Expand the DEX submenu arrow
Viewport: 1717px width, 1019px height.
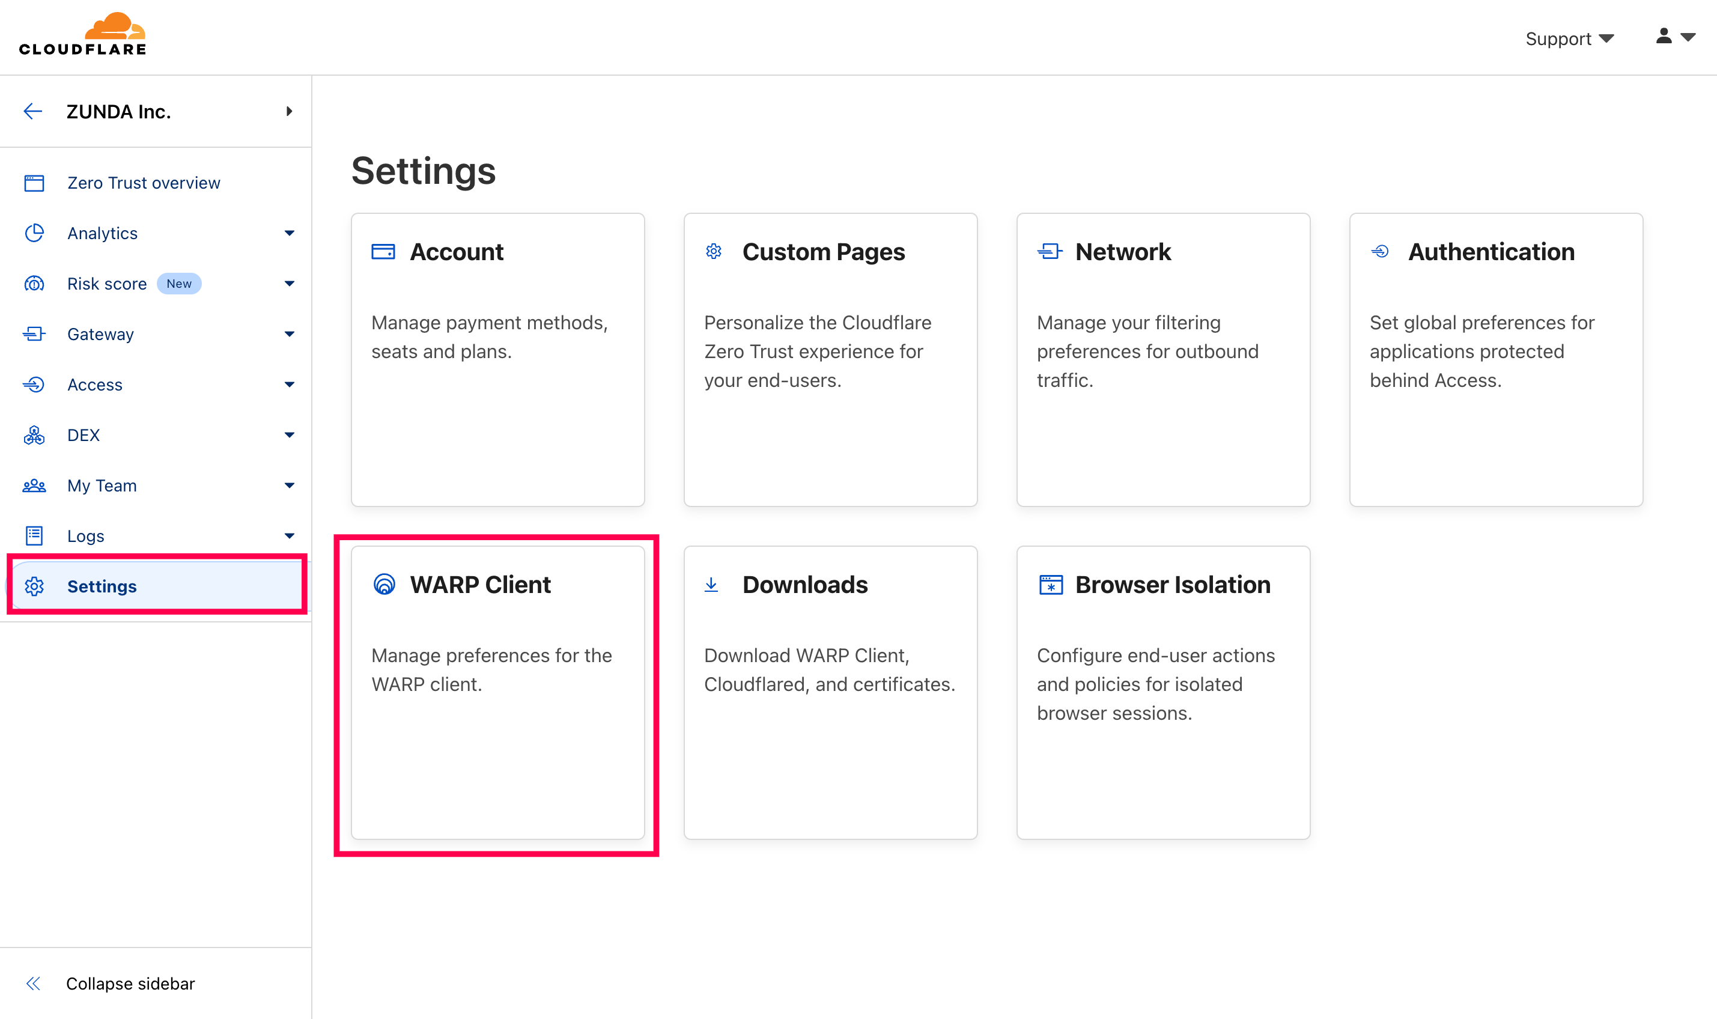[x=290, y=436]
